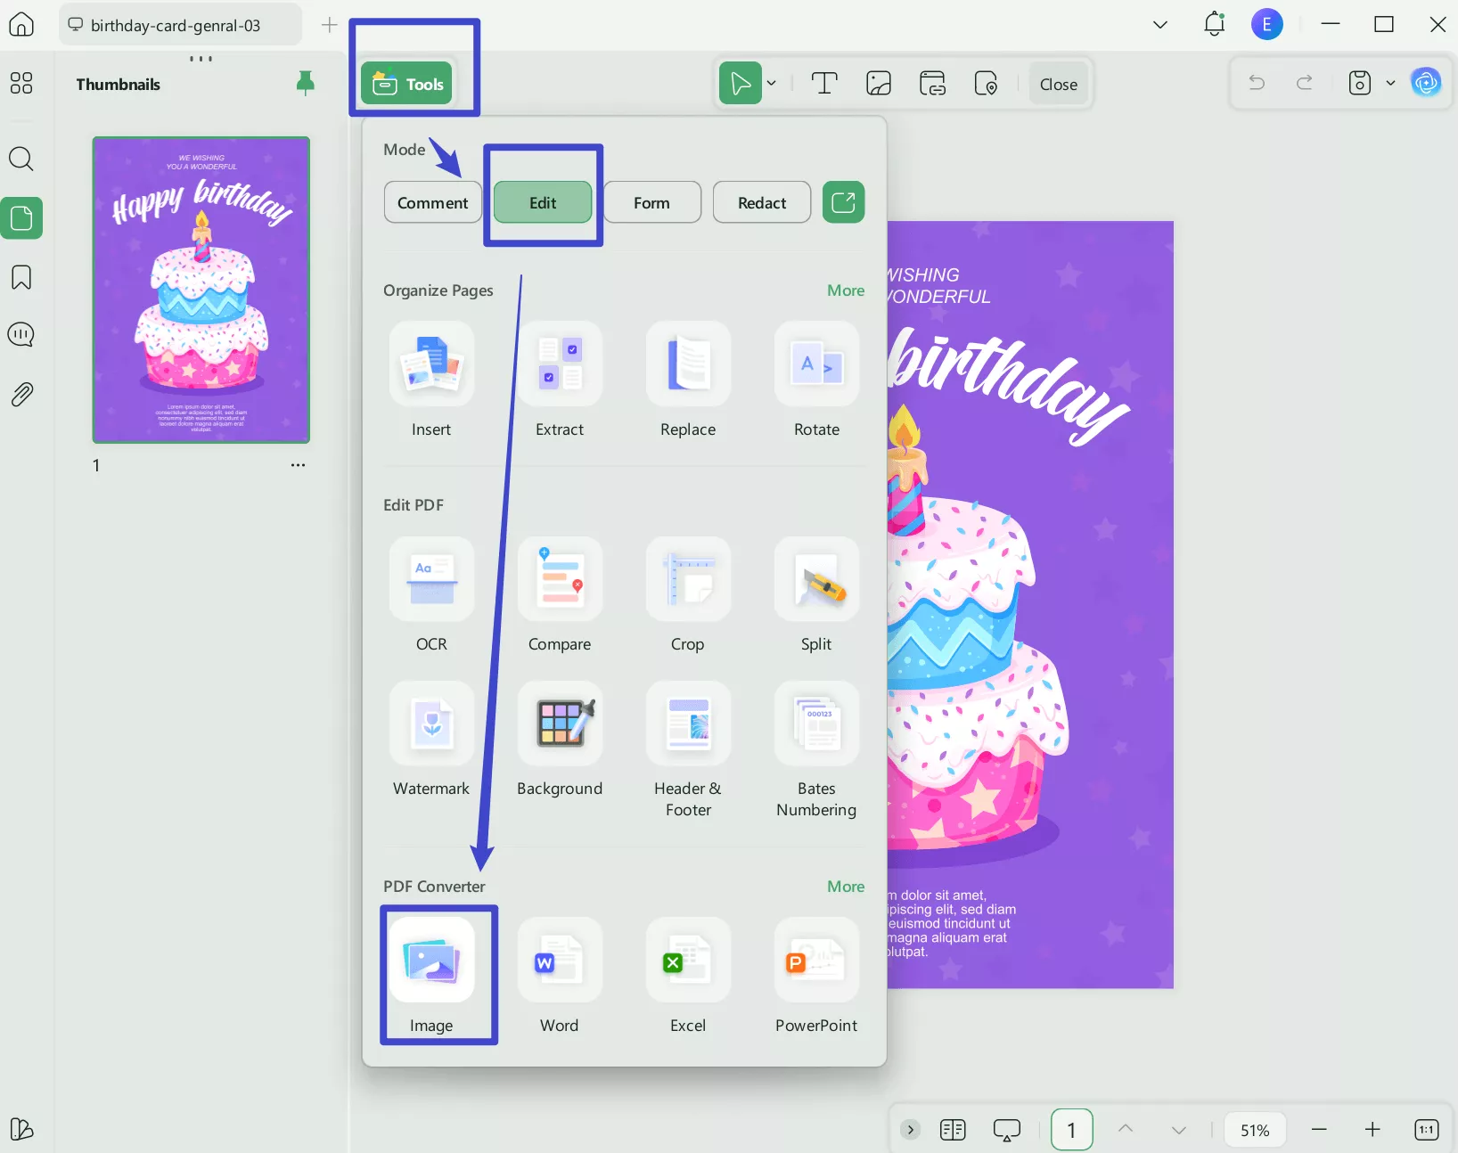Go to the Home icon

[x=21, y=24]
